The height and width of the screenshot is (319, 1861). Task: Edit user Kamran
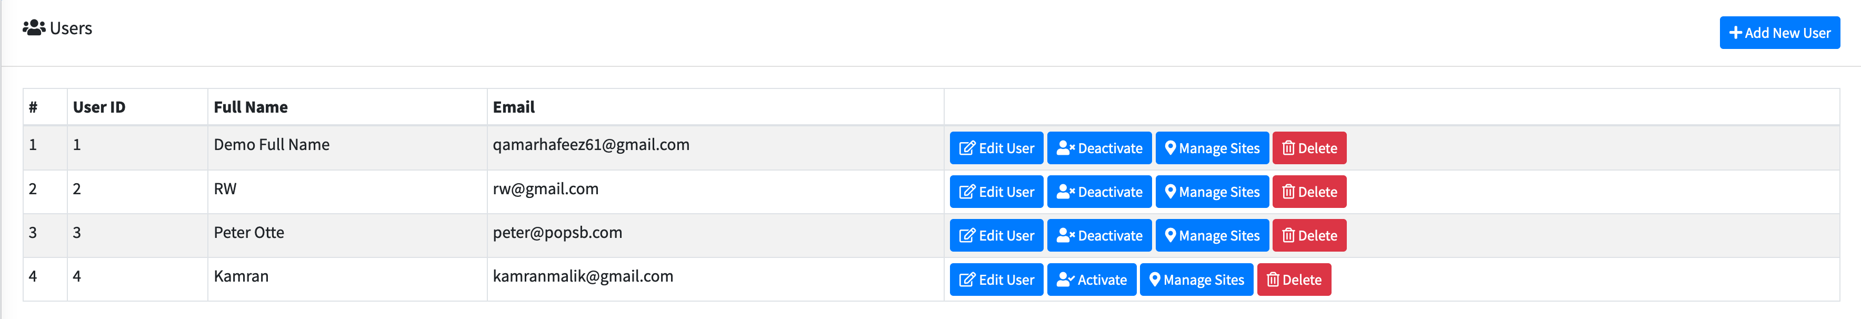996,280
